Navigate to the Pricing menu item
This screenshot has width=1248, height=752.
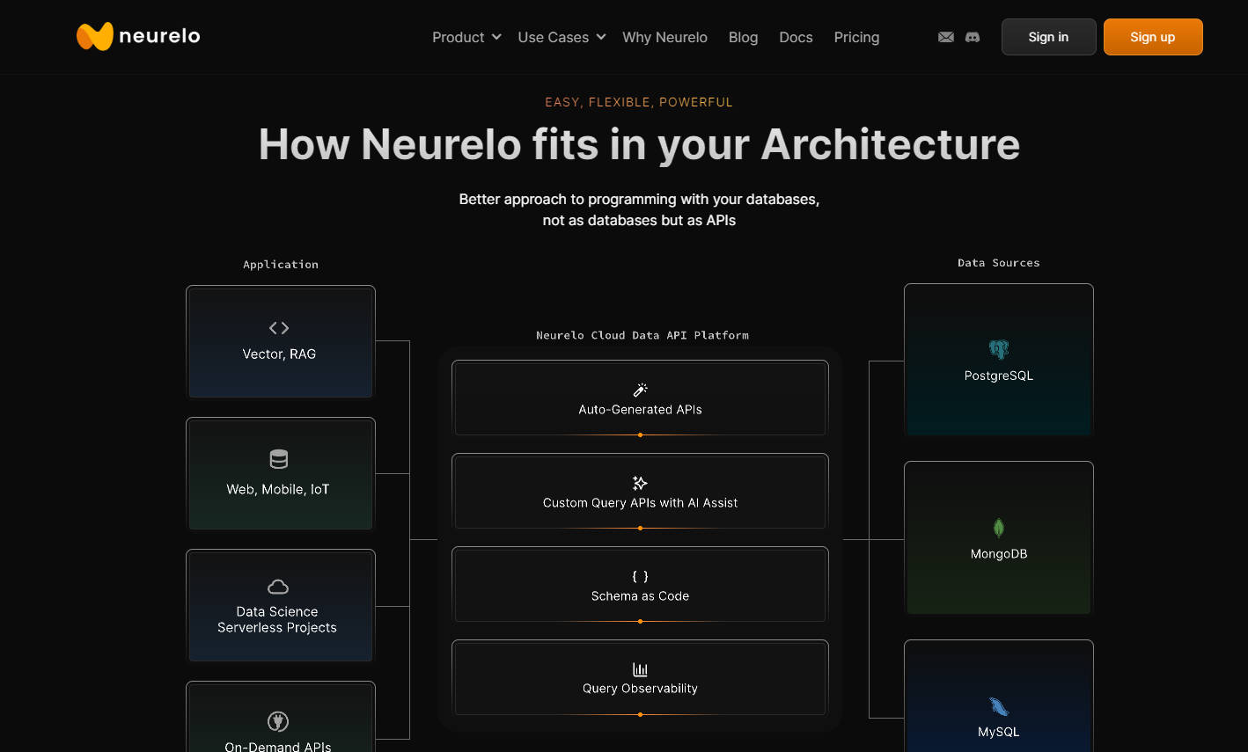(856, 37)
